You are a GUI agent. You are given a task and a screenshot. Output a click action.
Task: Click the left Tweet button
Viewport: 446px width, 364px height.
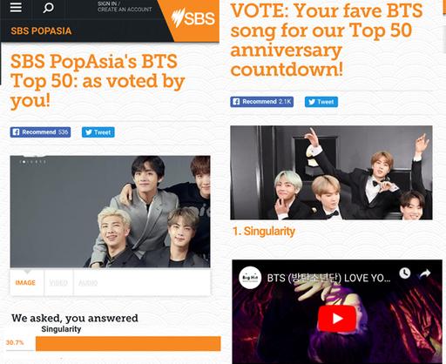[x=98, y=132]
